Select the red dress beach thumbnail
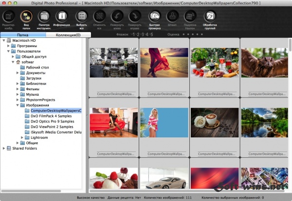This screenshot has height=201, width=292. 164,63
